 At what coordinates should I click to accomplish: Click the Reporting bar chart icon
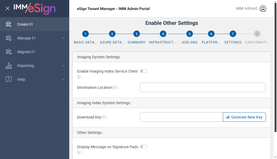[x=9, y=66]
